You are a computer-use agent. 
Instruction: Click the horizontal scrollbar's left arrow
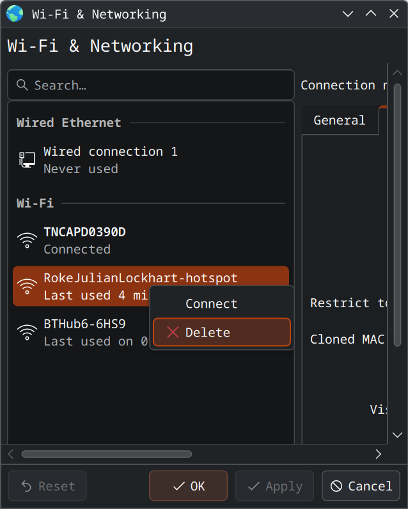(11, 454)
